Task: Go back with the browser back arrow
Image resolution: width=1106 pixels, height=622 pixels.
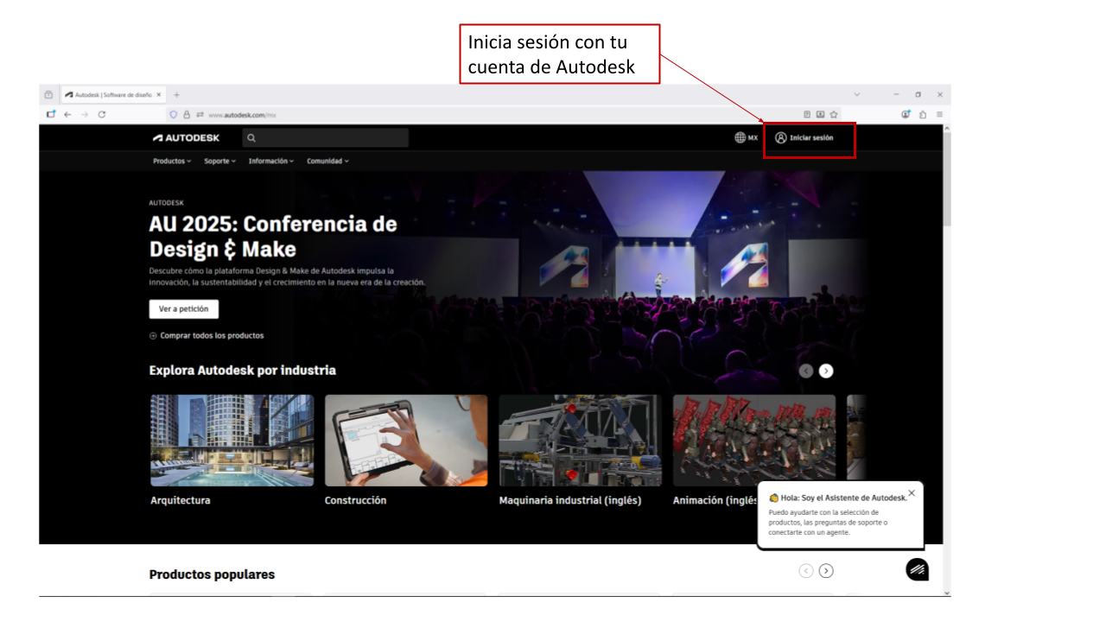Action: tap(67, 114)
